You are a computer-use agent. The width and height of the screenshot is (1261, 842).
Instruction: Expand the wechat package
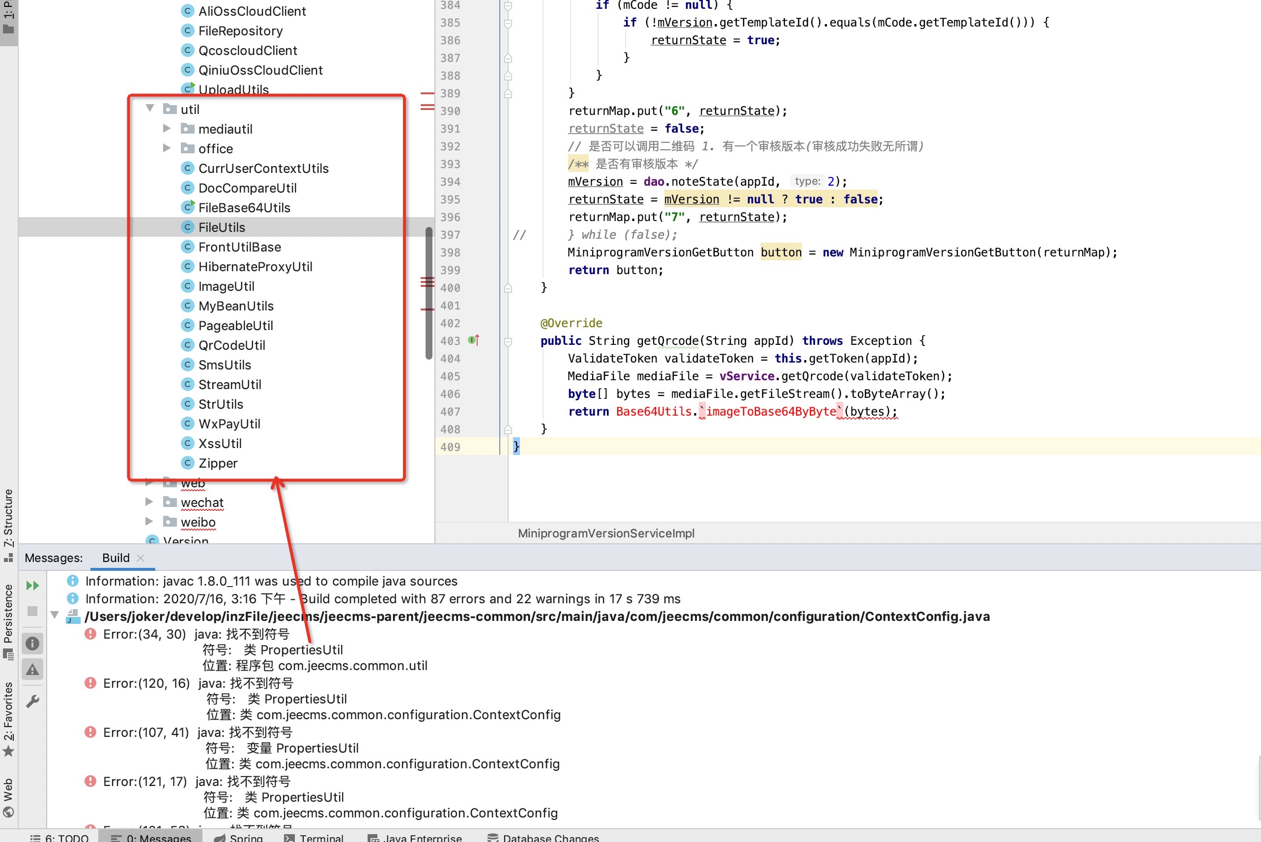click(x=149, y=502)
